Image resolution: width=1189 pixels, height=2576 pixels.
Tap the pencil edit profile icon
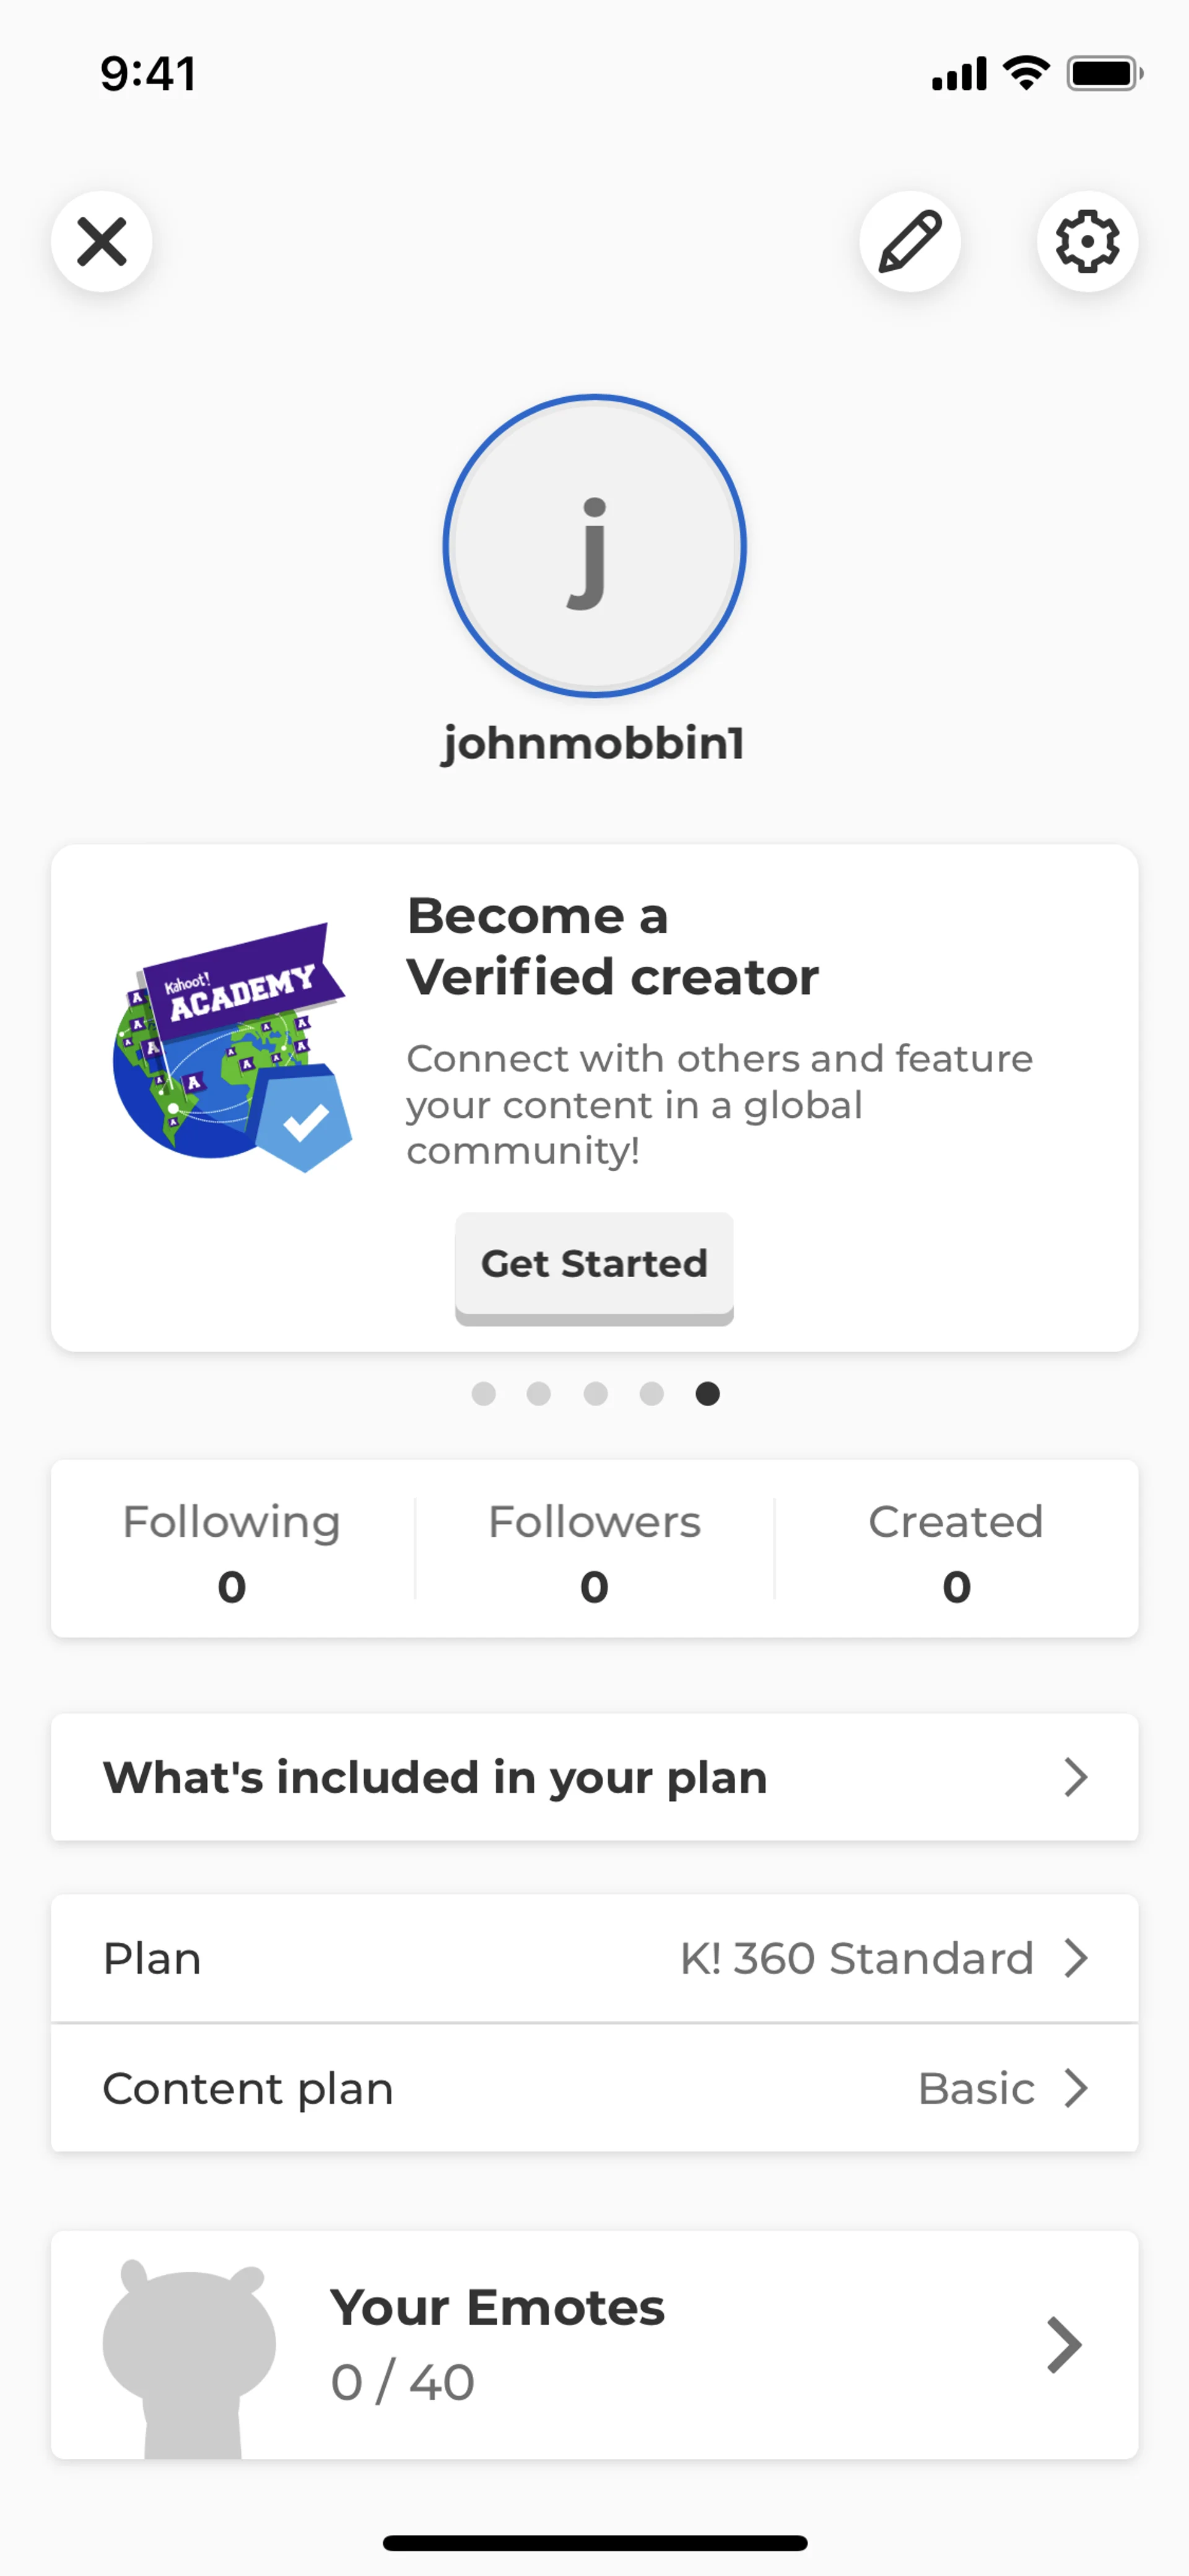(x=909, y=242)
